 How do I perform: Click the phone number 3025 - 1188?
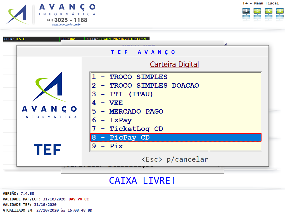[71, 20]
